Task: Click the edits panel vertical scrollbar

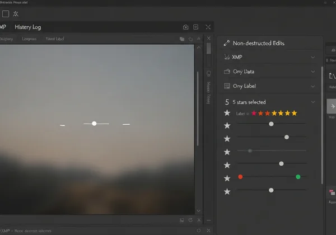Action: (x=322, y=125)
